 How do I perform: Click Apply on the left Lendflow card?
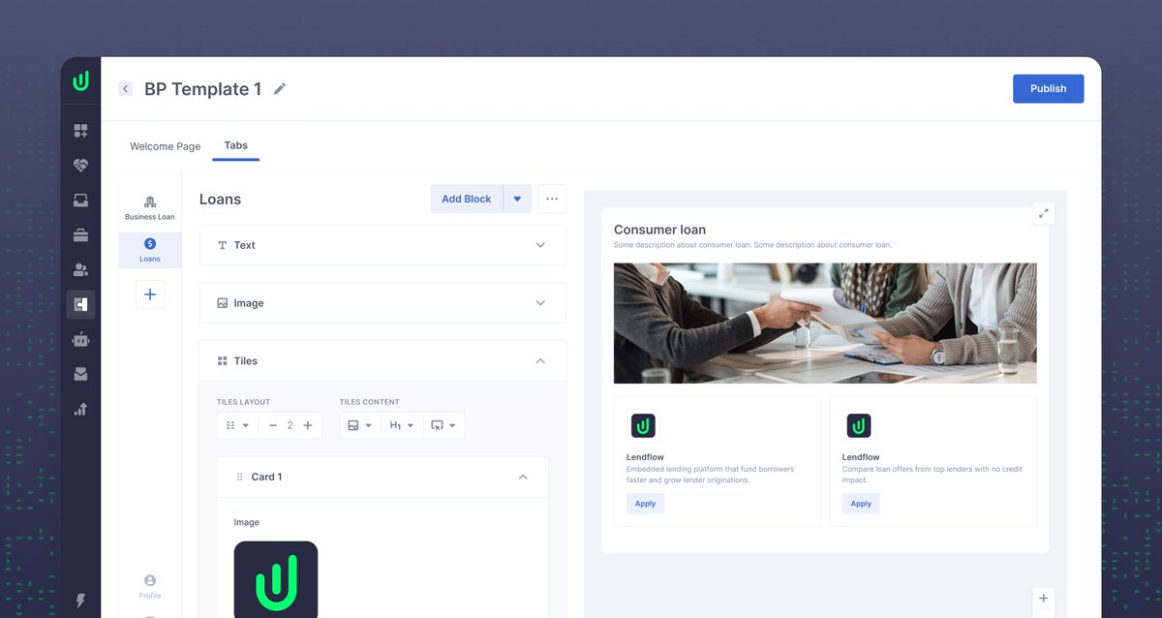pos(645,503)
